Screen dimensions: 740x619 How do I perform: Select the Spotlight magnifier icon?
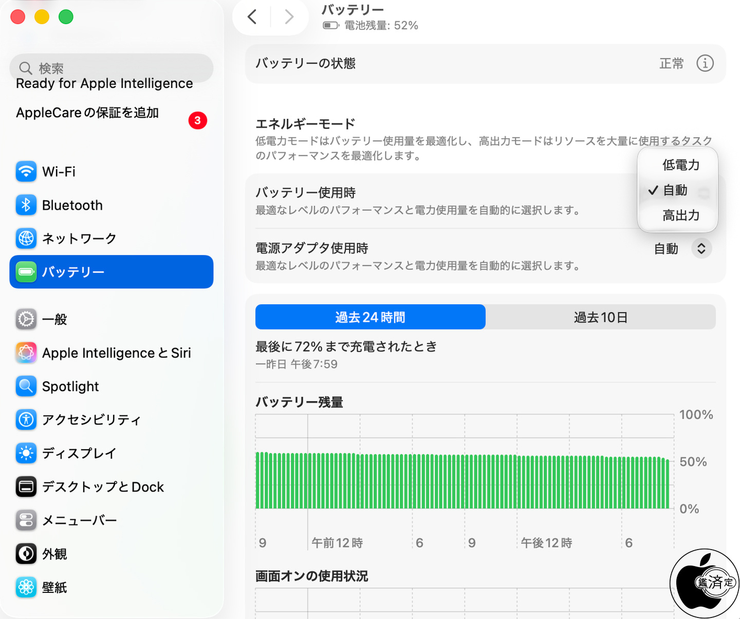(26, 387)
